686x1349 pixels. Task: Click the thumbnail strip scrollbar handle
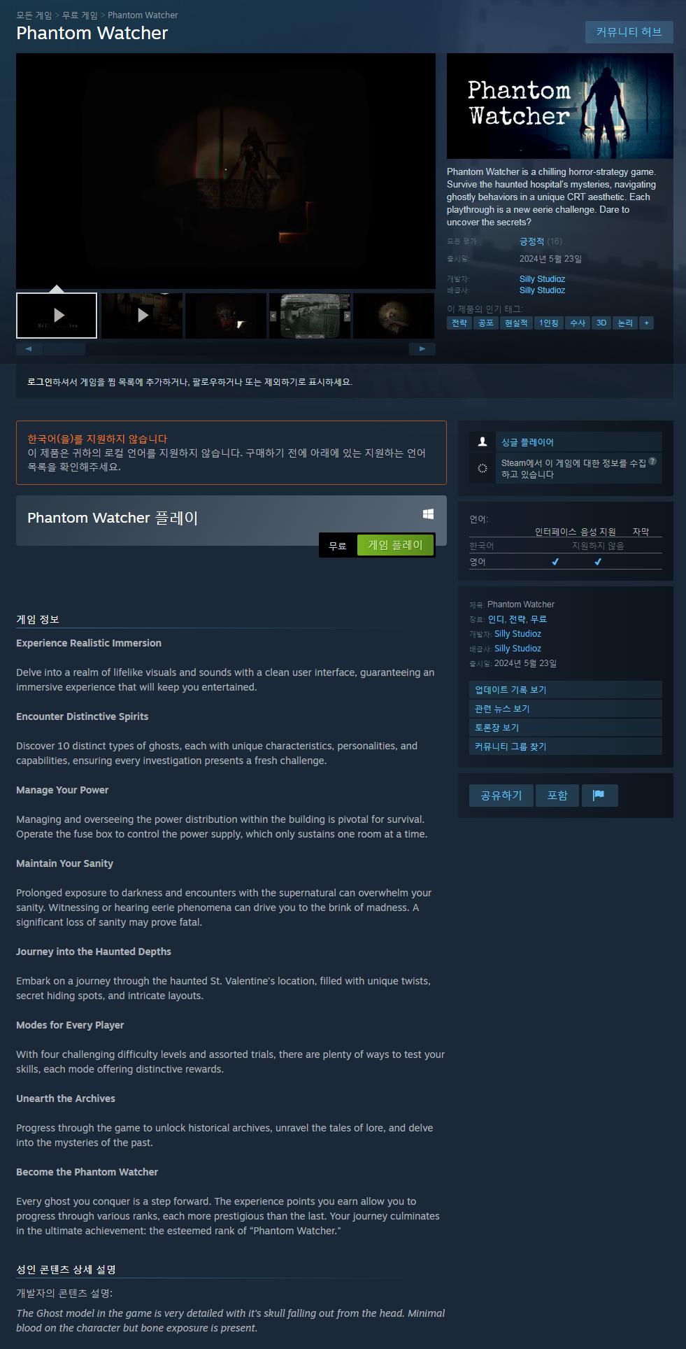coord(64,348)
